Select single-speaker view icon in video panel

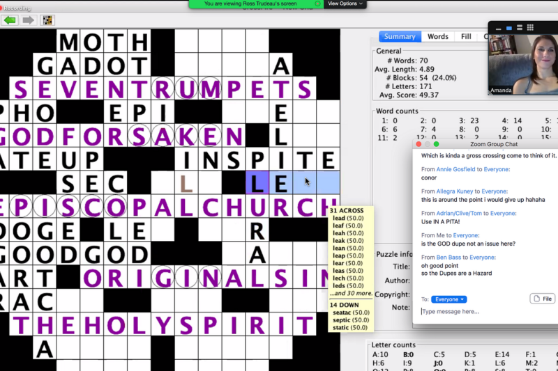pos(509,28)
